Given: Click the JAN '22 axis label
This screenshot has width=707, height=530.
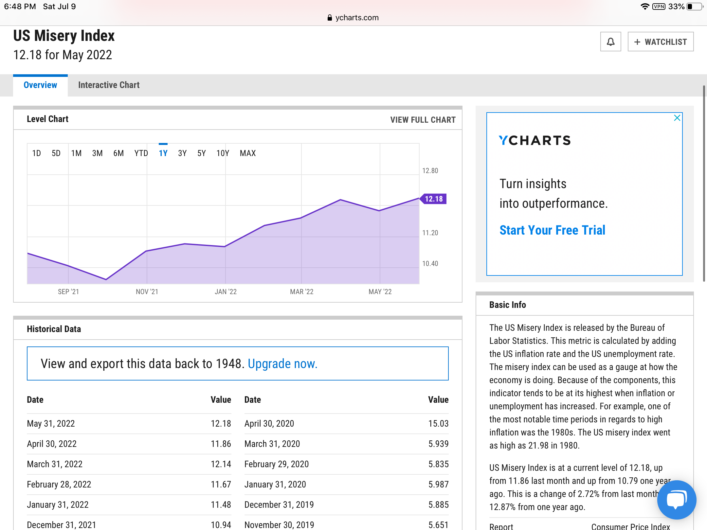Looking at the screenshot, I should click(x=226, y=292).
